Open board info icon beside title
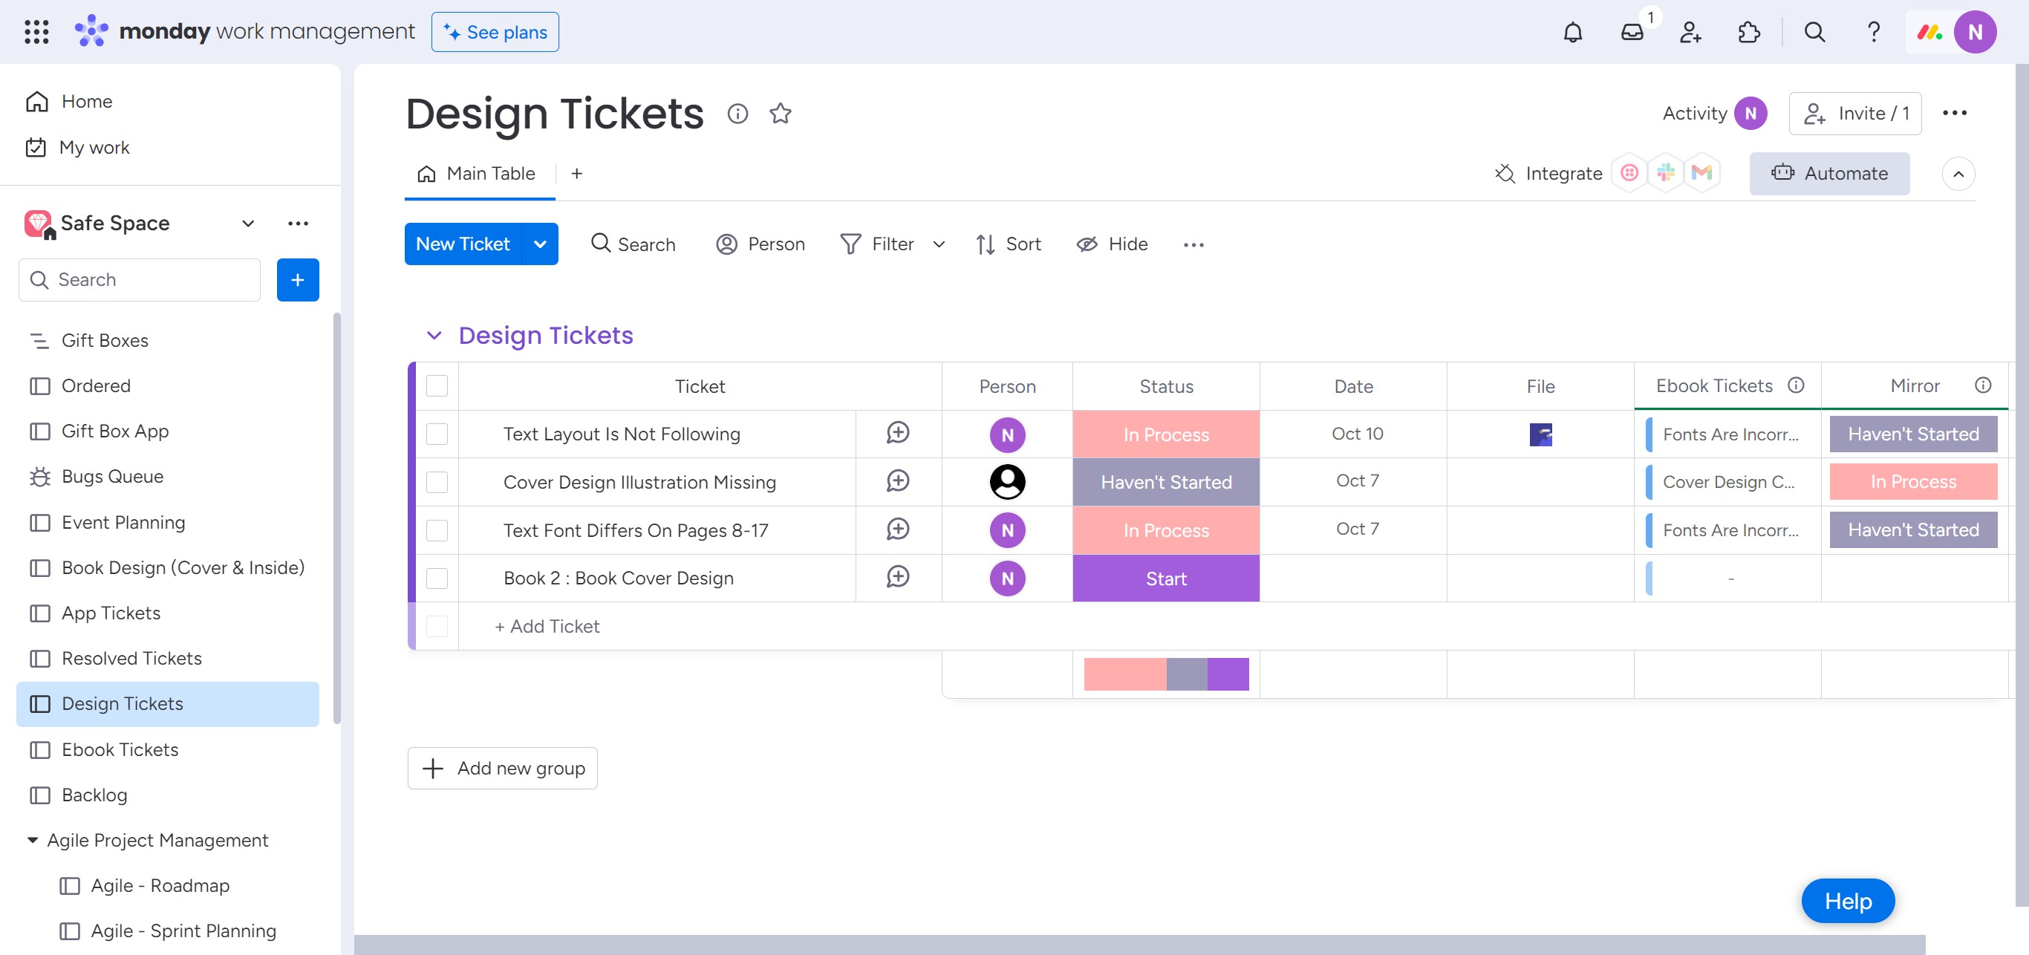 (x=737, y=114)
